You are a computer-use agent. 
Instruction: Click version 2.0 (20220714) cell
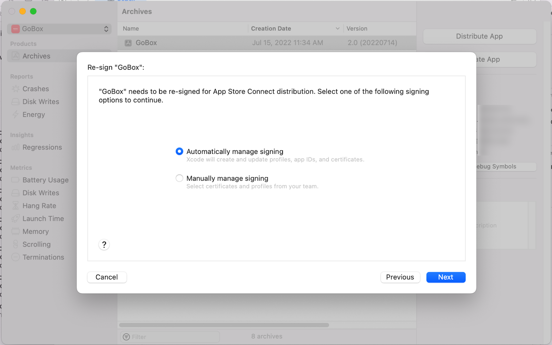coord(372,43)
